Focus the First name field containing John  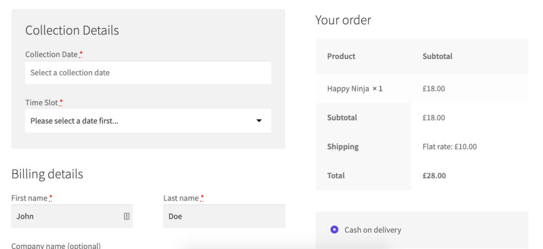click(66, 216)
